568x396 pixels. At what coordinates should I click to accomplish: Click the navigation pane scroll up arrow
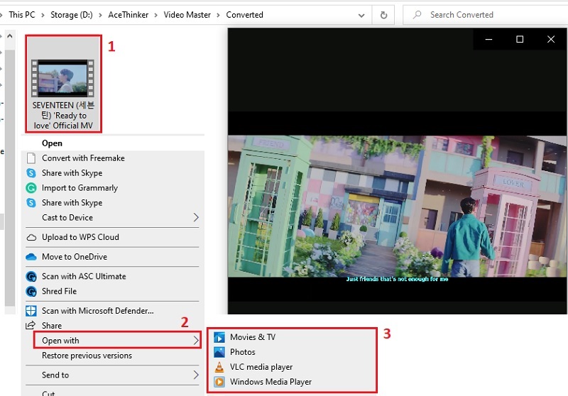click(10, 36)
